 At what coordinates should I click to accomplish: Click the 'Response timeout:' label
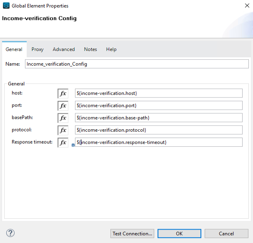click(x=32, y=142)
